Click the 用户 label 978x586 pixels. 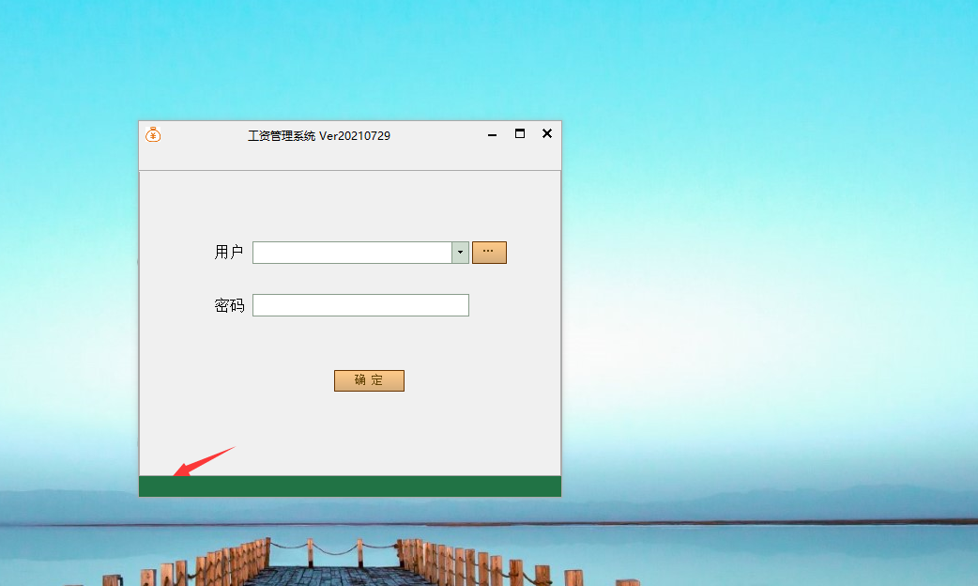click(x=229, y=252)
